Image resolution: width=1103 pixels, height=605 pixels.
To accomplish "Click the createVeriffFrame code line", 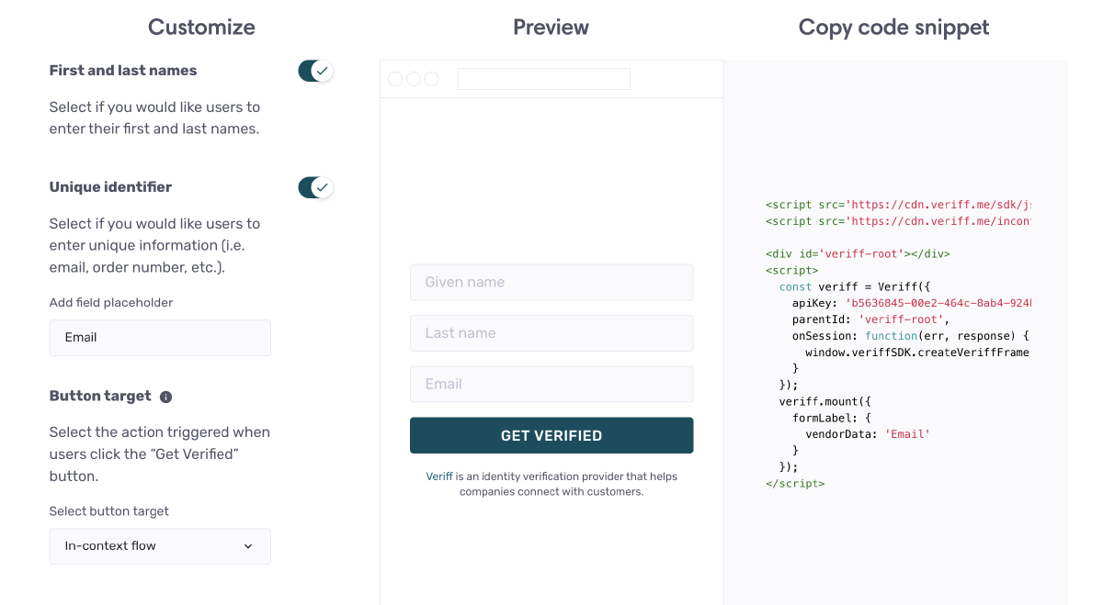I will point(917,353).
